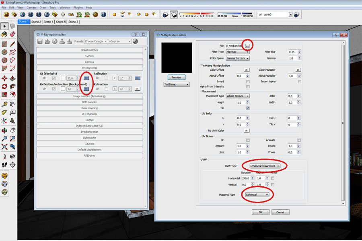362x241 pixels.
Task: Activate the Orbit camera tool
Action: click(4, 131)
